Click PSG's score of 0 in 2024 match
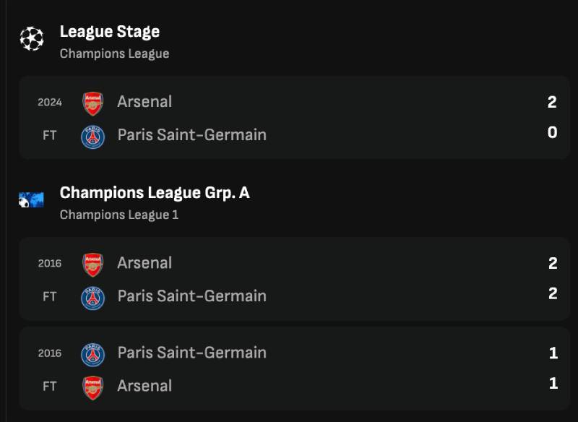The width and height of the screenshot is (578, 422). (x=552, y=133)
